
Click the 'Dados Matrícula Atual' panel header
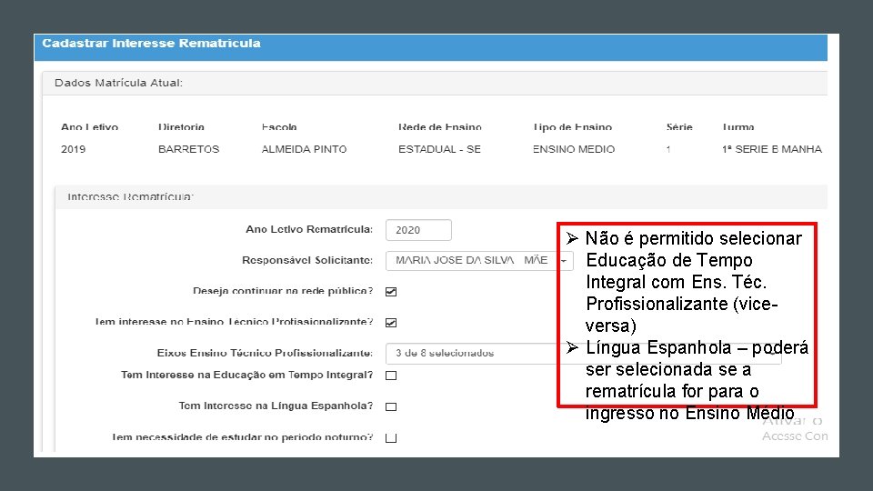click(x=435, y=83)
